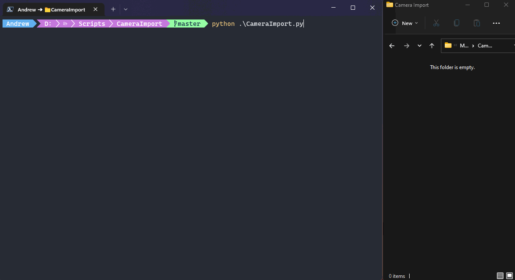This screenshot has width=515, height=280.
Task: Maximize the terminal window
Action: (353, 8)
